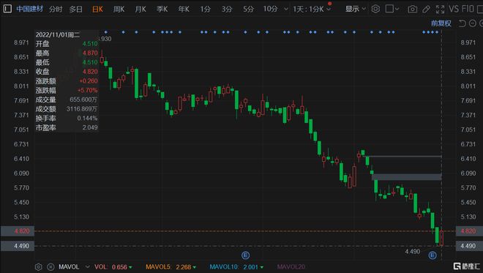Open the 显示 display dropdown
483x273 pixels.
point(355,9)
